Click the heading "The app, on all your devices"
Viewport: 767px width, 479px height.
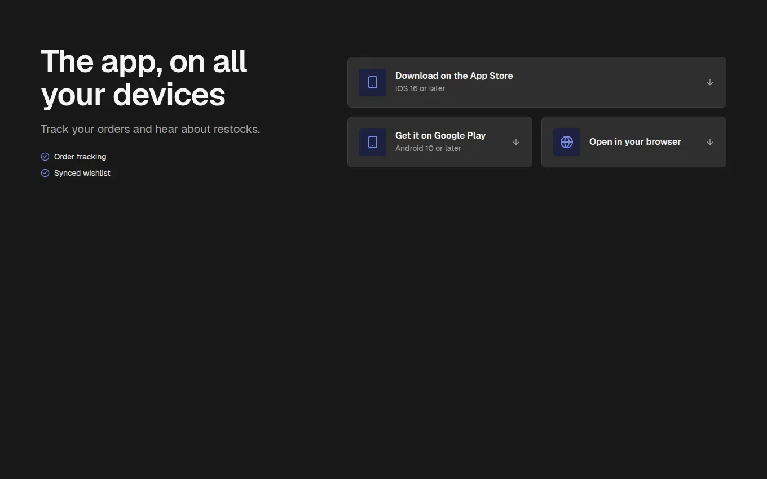[144, 78]
